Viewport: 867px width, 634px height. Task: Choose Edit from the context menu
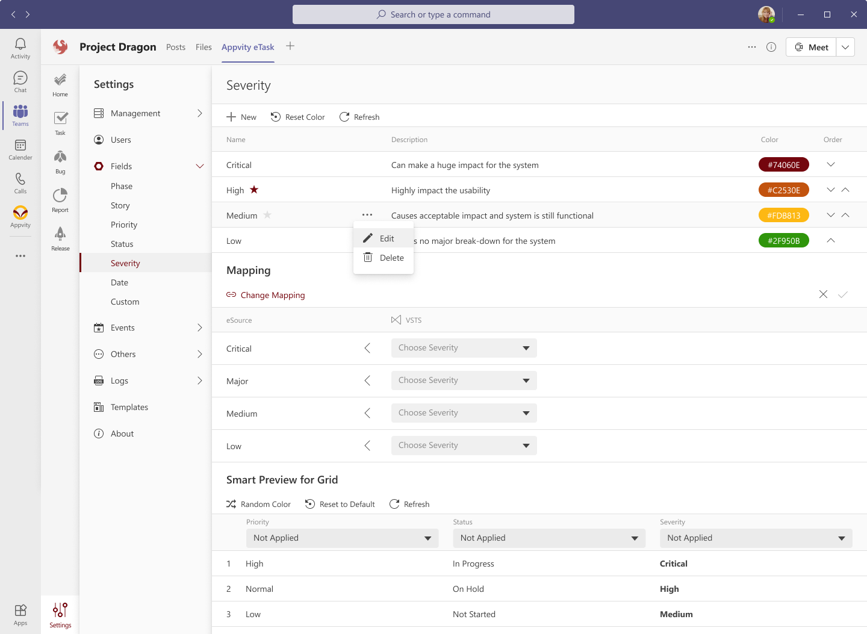[x=384, y=238]
